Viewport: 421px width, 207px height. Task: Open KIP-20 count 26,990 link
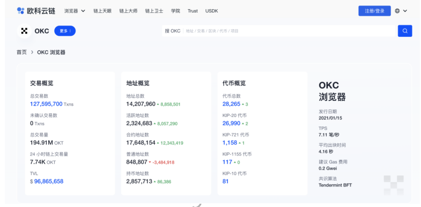click(x=232, y=124)
